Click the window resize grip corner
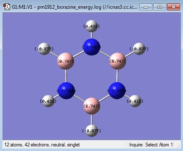Image resolution: width=183 pixels, height=151 pixels. click(178, 146)
